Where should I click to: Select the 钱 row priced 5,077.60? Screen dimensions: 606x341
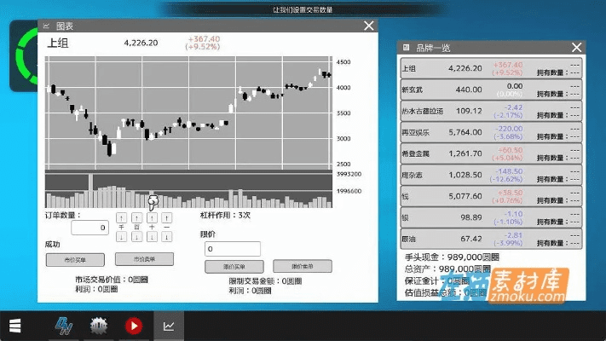click(x=491, y=196)
